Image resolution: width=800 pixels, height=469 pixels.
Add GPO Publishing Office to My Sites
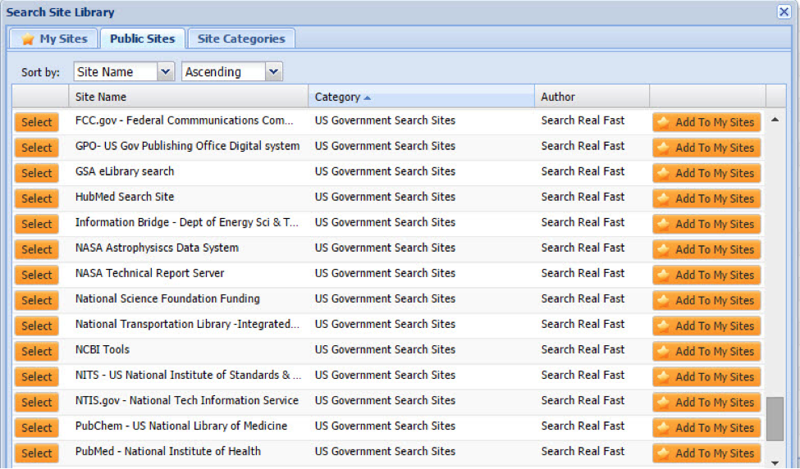click(x=706, y=148)
